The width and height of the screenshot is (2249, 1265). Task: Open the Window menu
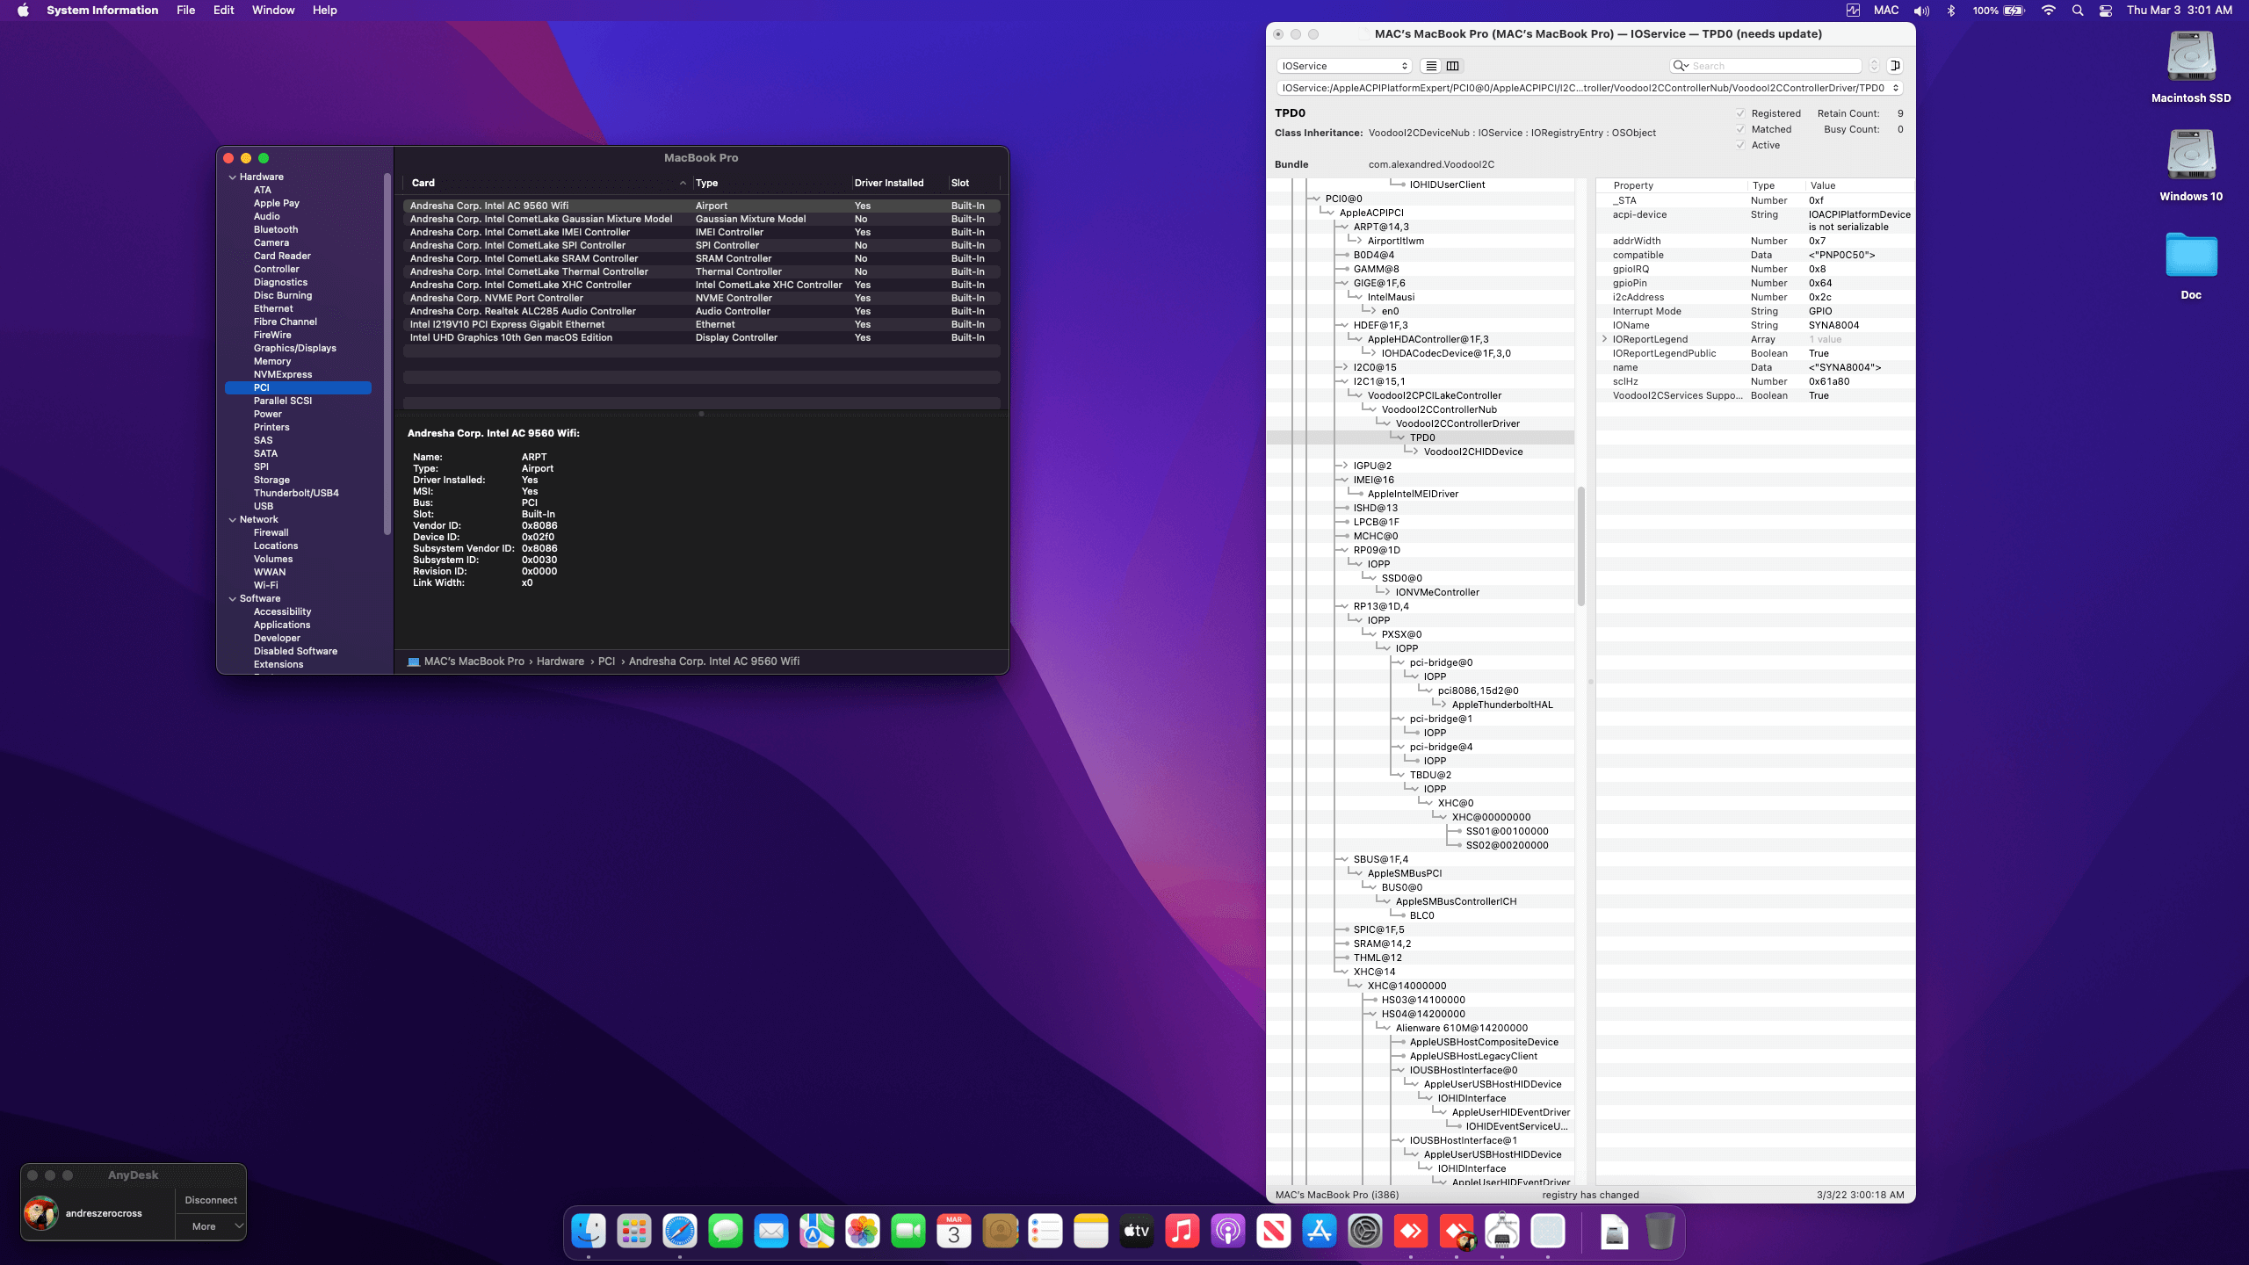coord(272,11)
